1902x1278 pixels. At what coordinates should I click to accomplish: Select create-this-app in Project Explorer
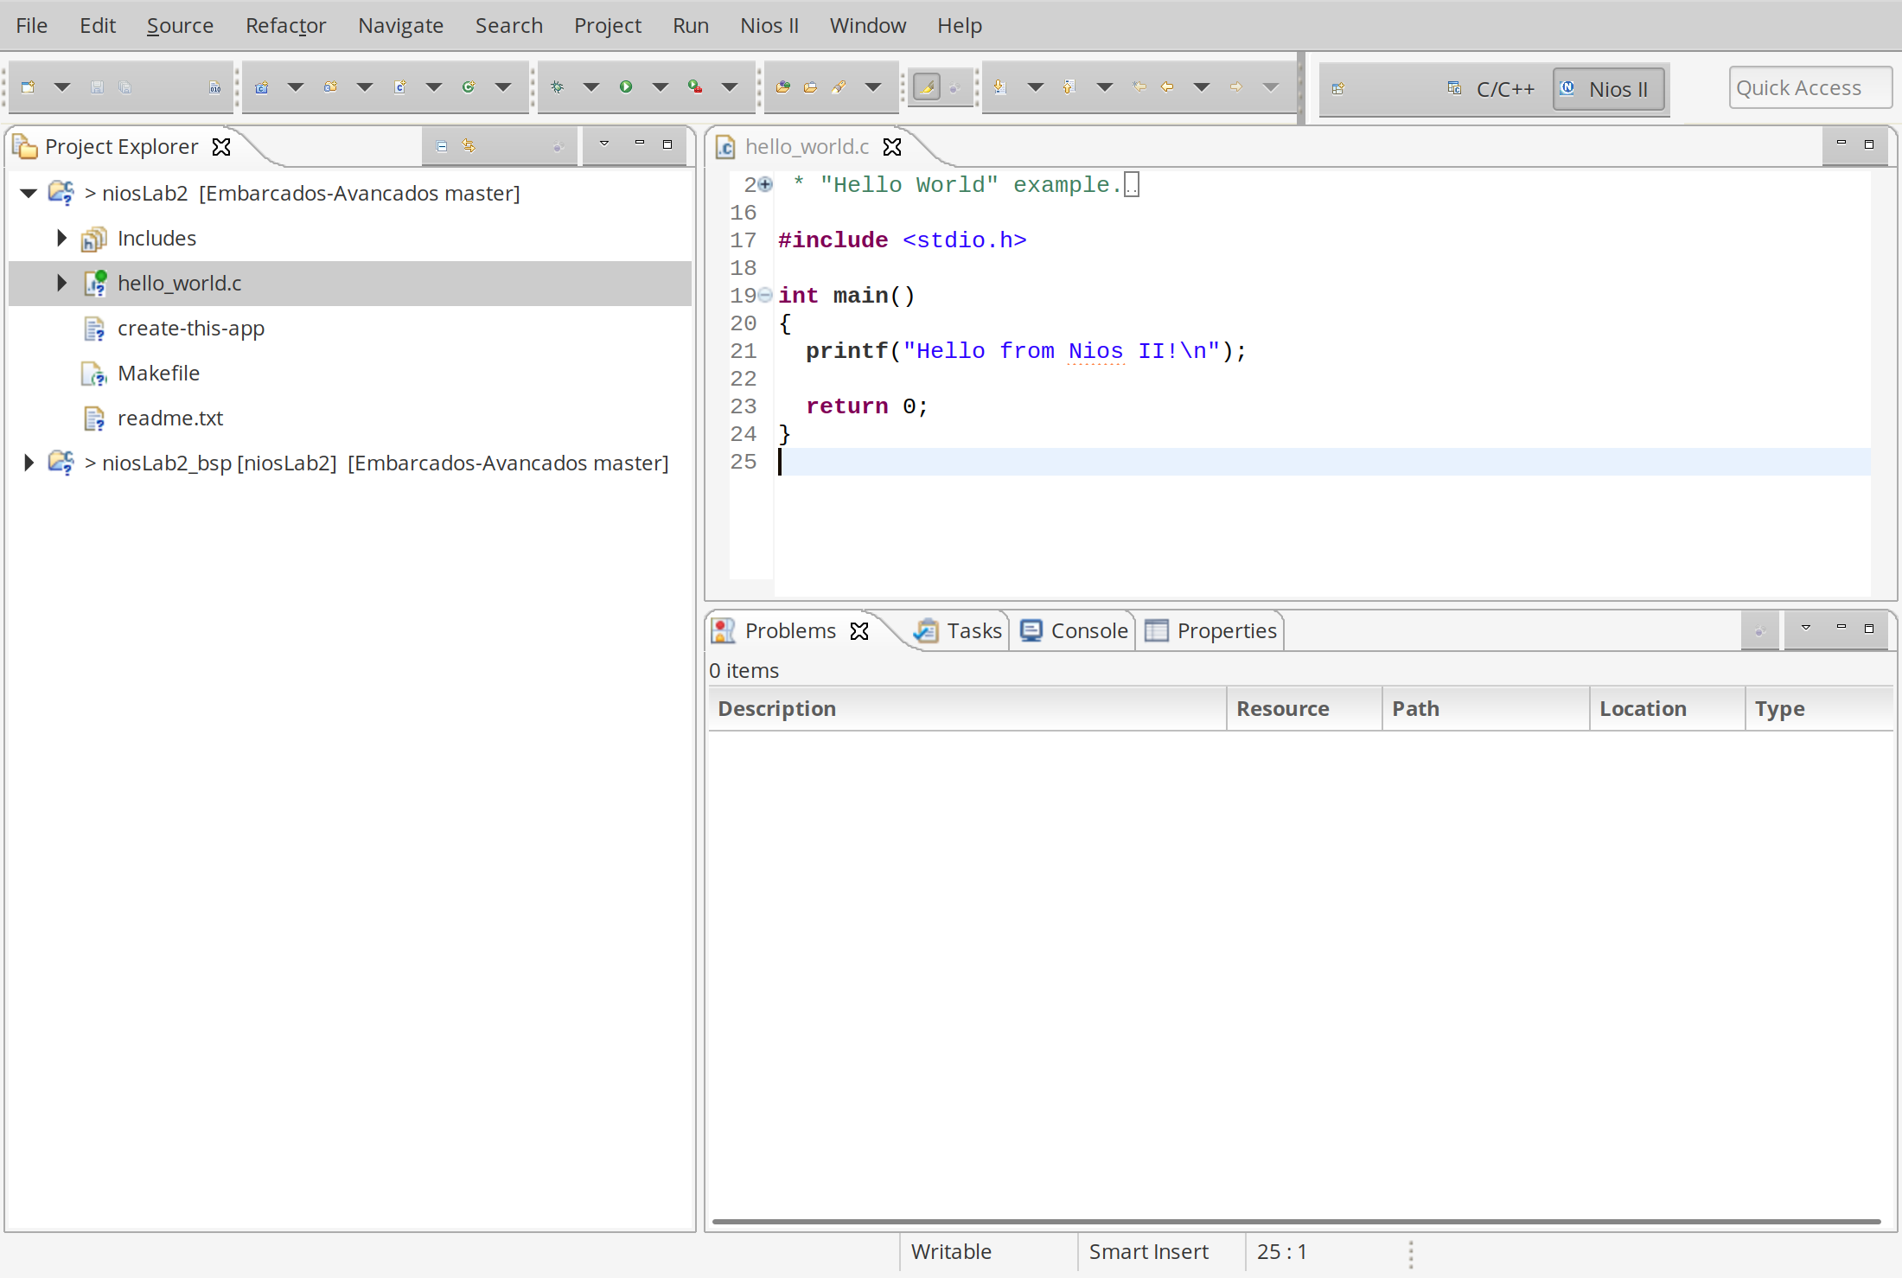click(190, 328)
